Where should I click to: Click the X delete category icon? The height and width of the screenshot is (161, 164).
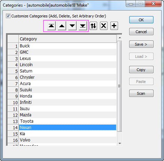(x=104, y=26)
